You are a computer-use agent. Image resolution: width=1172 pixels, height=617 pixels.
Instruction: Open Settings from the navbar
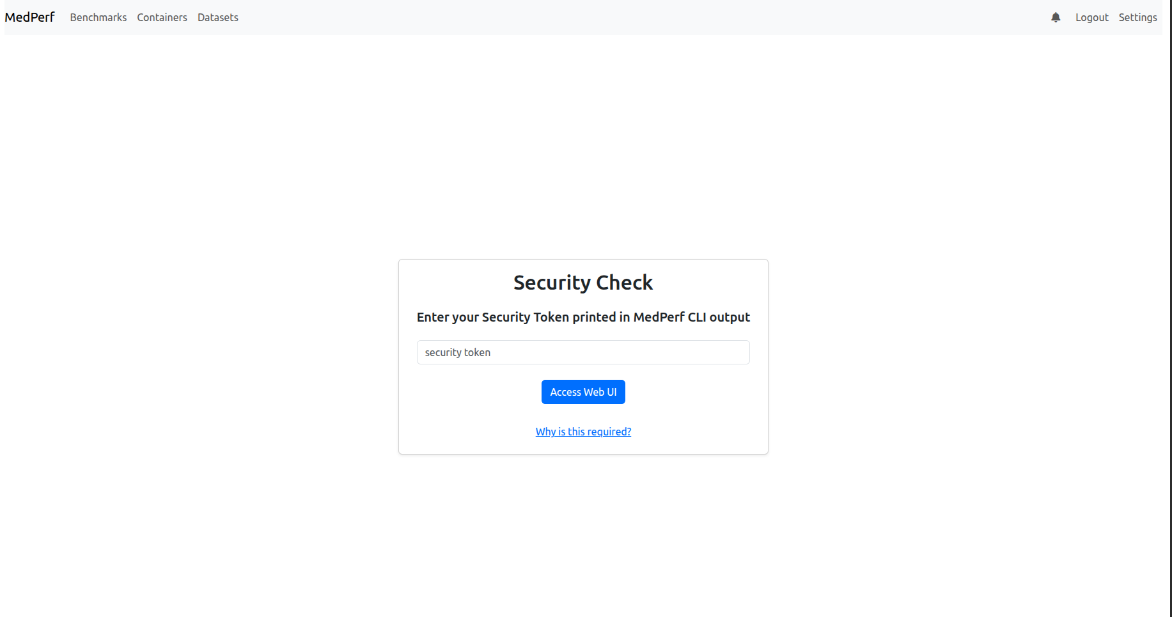[1137, 18]
